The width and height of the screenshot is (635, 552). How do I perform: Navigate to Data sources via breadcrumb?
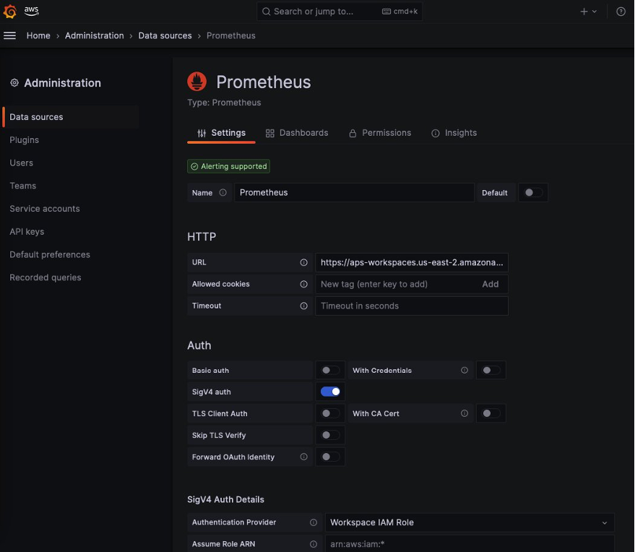pyautogui.click(x=165, y=35)
